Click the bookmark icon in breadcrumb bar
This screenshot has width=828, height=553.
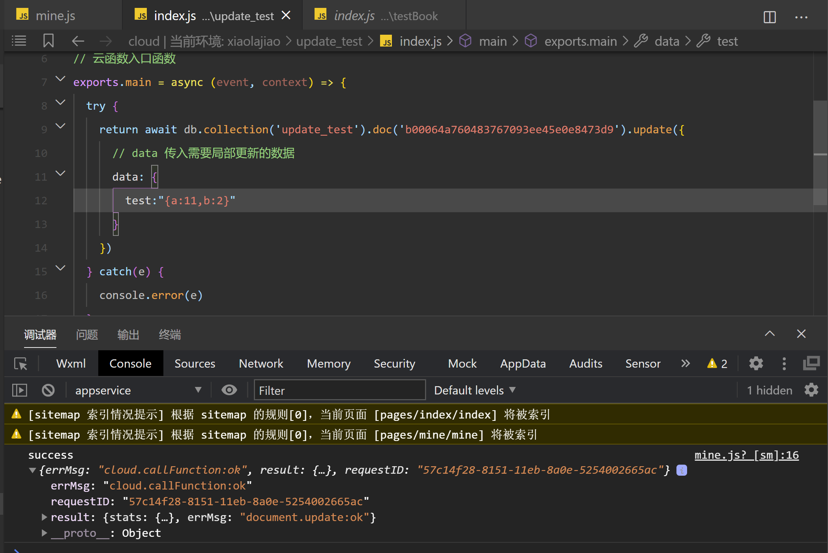point(48,41)
